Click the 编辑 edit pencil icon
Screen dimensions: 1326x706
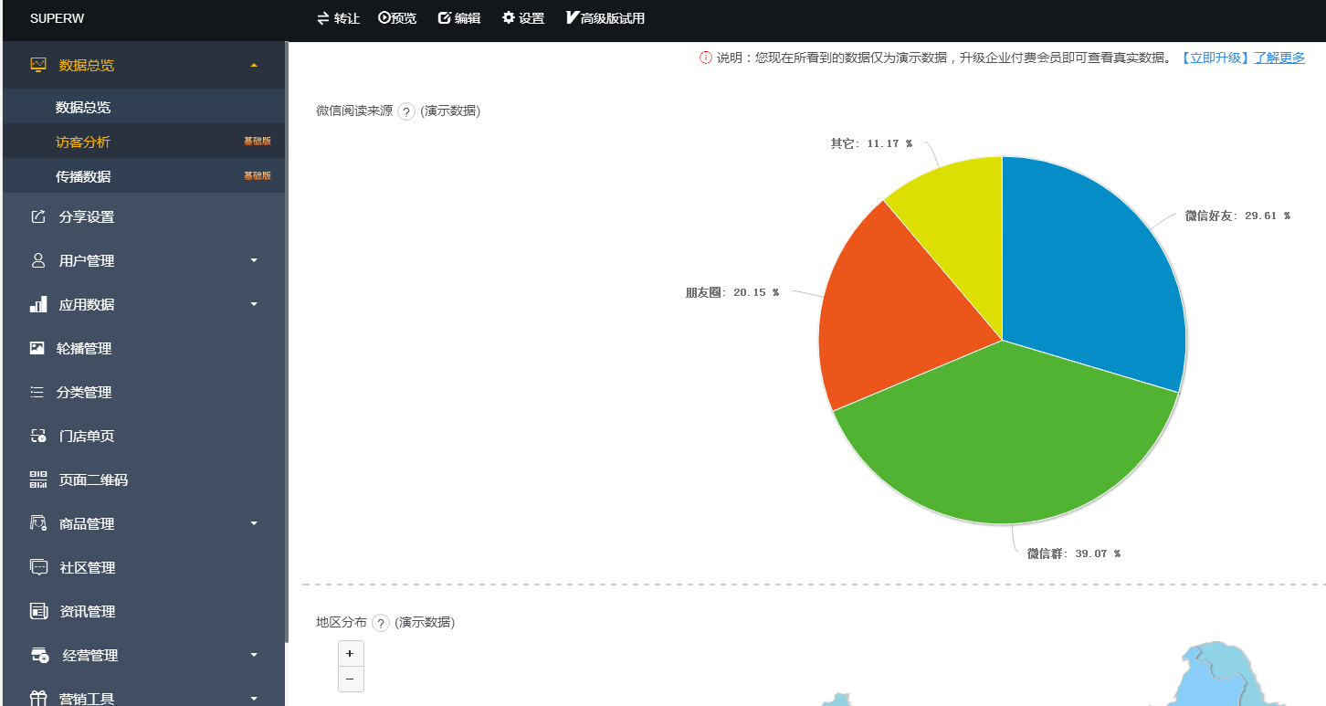(445, 17)
